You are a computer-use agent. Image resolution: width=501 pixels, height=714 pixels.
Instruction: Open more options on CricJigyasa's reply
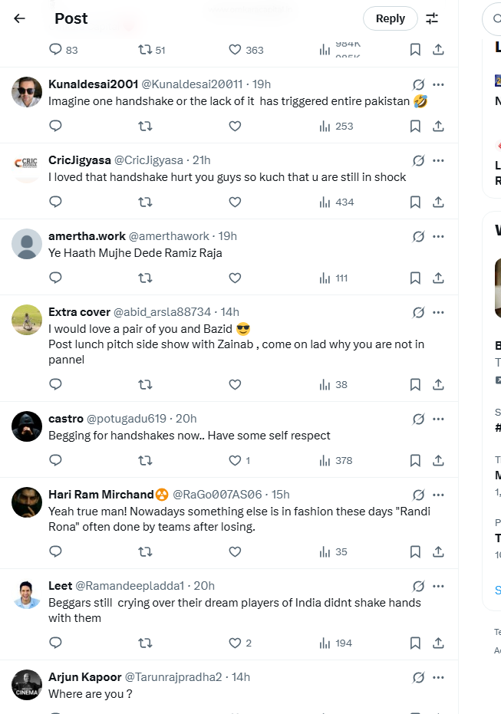438,160
